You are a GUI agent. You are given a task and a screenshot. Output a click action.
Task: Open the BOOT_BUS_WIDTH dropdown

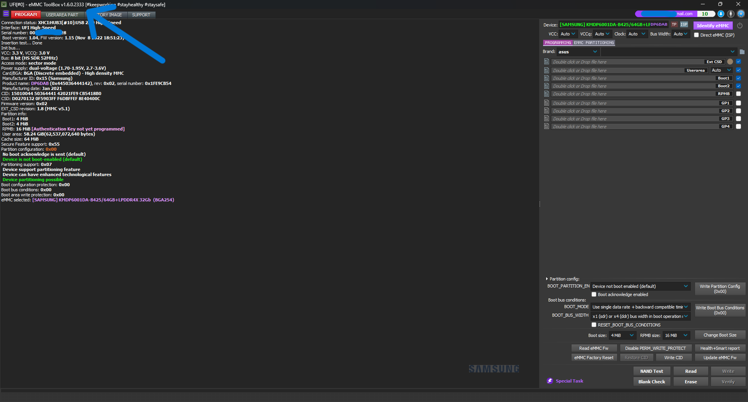click(x=640, y=316)
